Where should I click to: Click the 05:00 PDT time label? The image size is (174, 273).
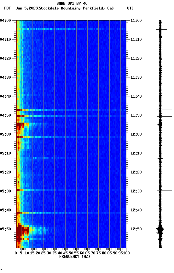pos(5,134)
